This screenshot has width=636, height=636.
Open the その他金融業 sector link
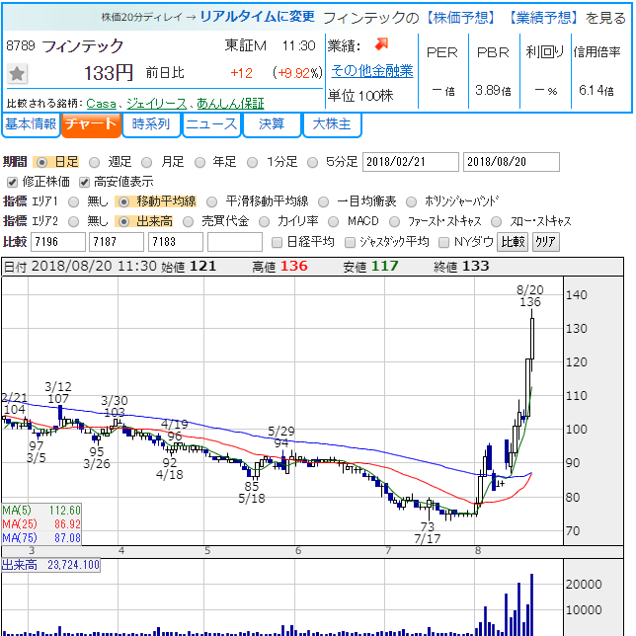click(x=371, y=70)
